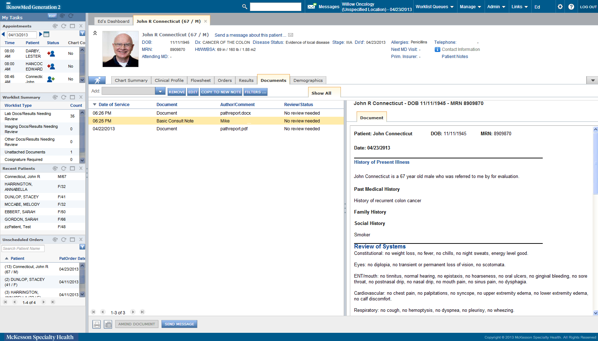Open the print dialog for the document
This screenshot has height=341, width=598.
pyautogui.click(x=96, y=324)
